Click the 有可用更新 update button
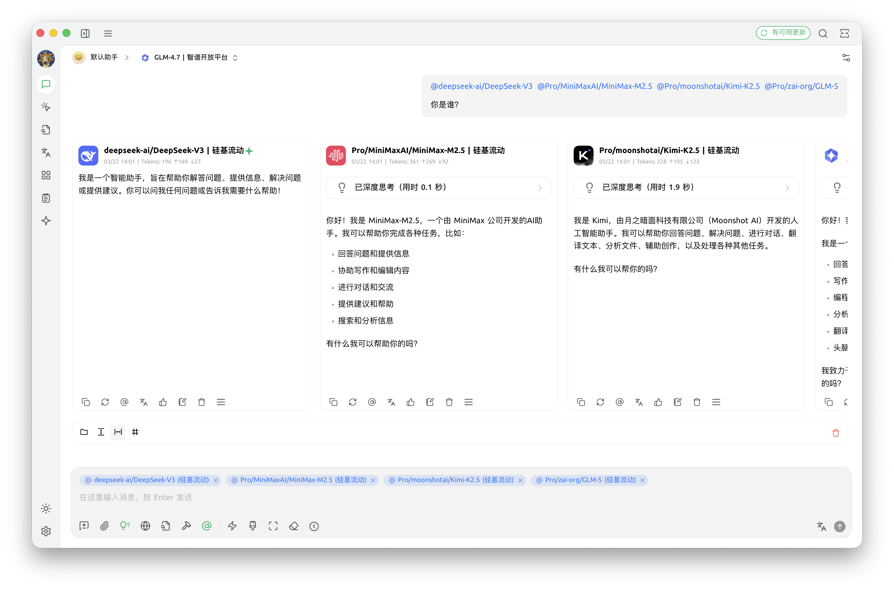The height and width of the screenshot is (590, 894). (x=783, y=33)
